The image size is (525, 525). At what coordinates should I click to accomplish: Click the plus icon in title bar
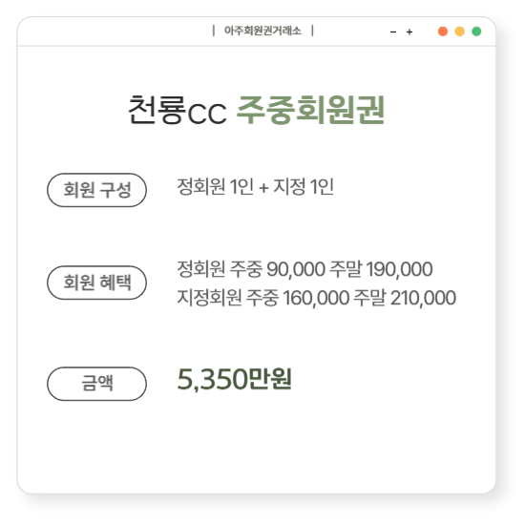409,32
